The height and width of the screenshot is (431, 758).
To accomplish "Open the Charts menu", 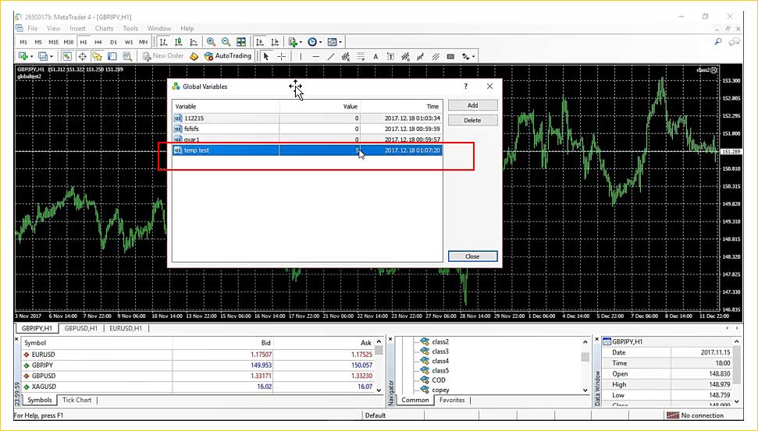I will click(x=104, y=29).
